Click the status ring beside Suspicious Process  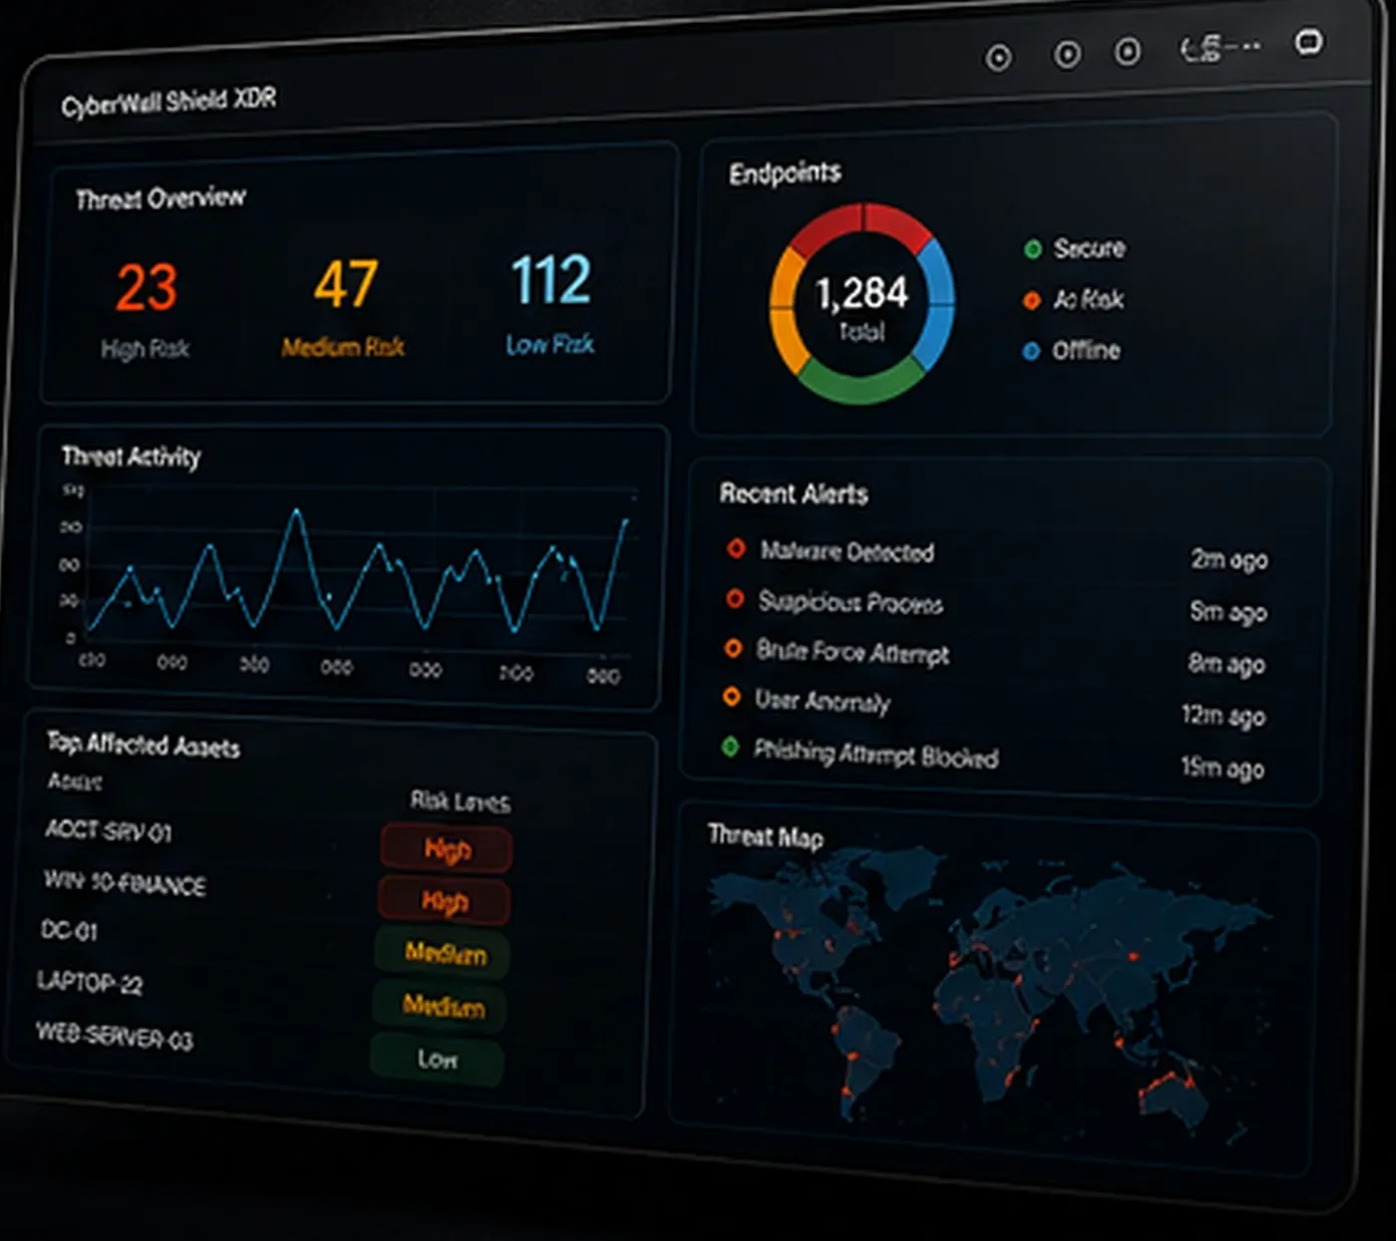[x=735, y=598]
